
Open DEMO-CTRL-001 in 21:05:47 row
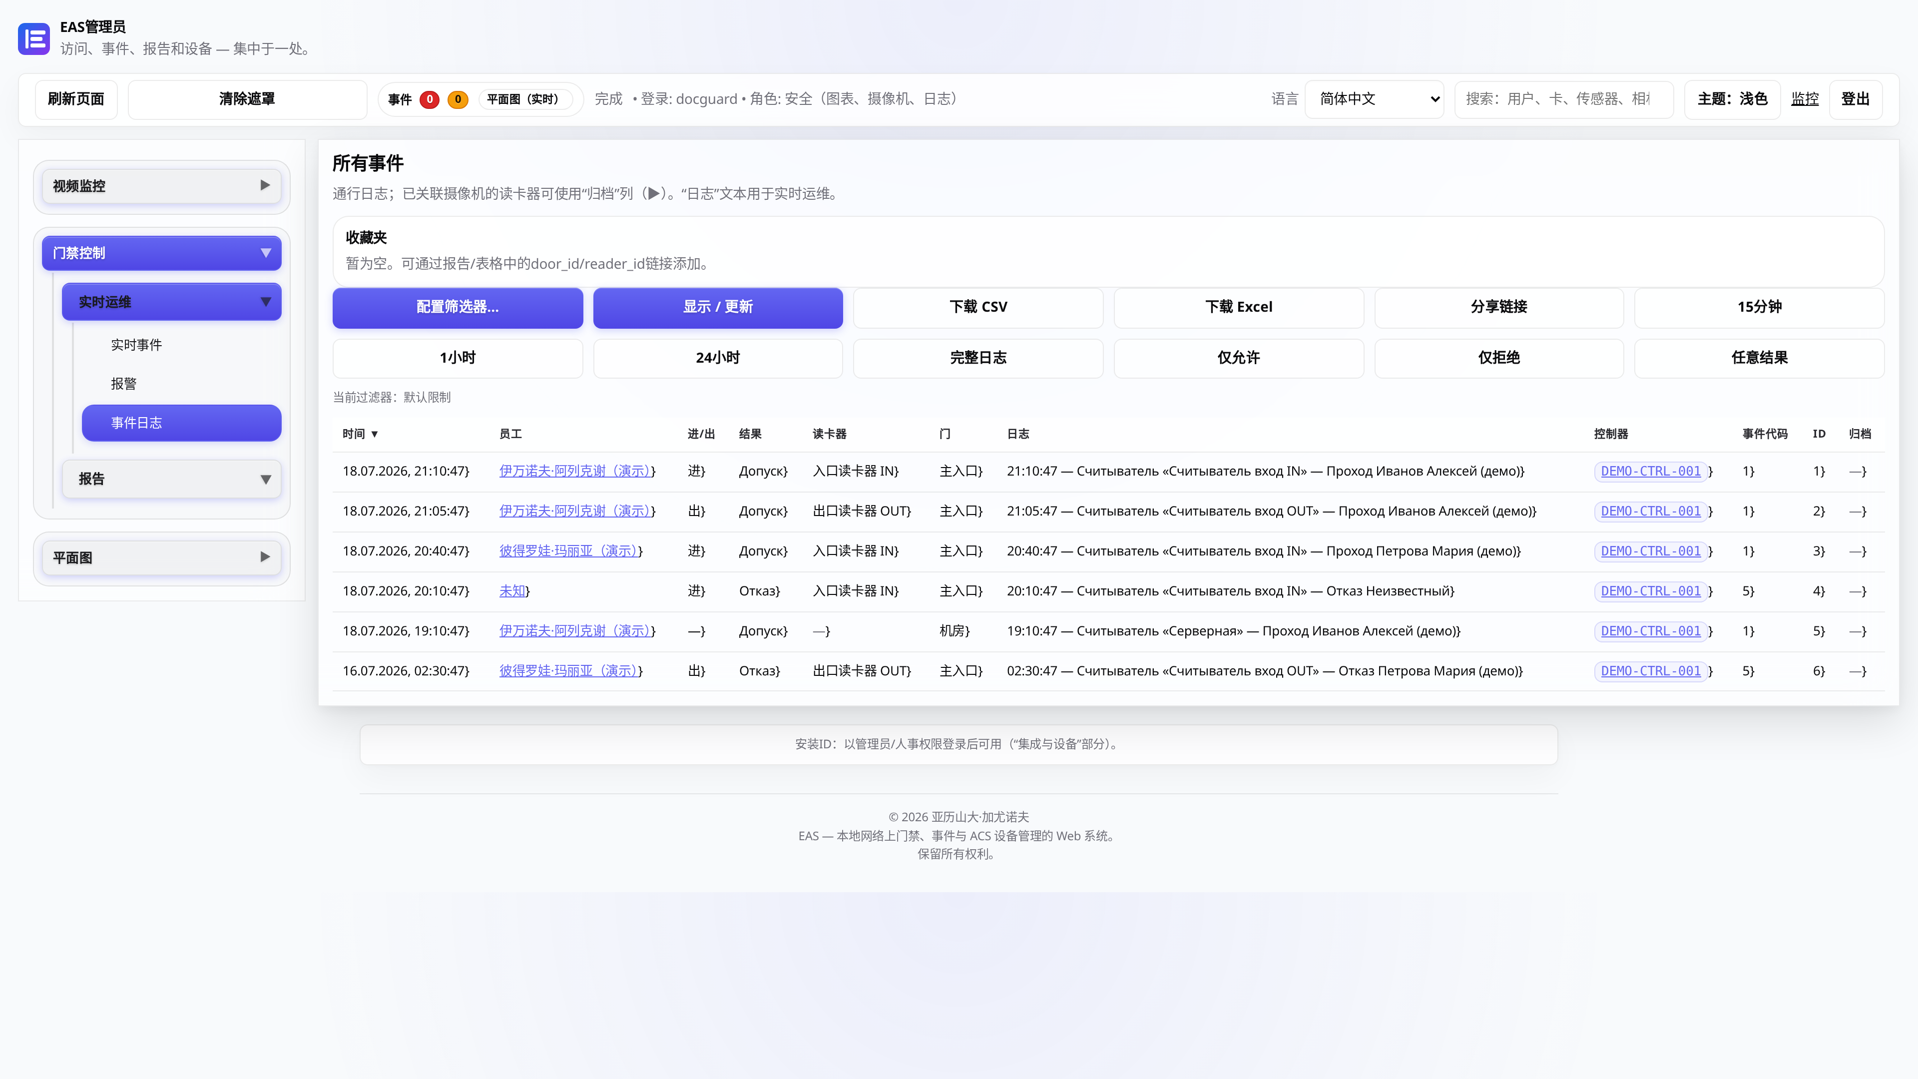pos(1651,512)
